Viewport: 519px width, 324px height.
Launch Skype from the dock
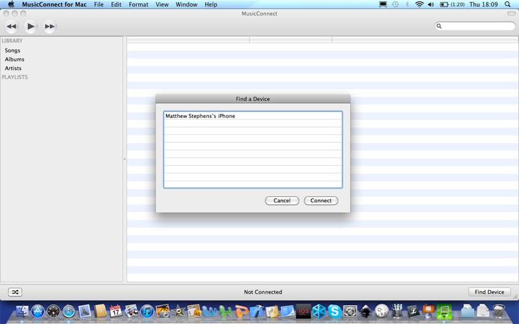(x=335, y=311)
